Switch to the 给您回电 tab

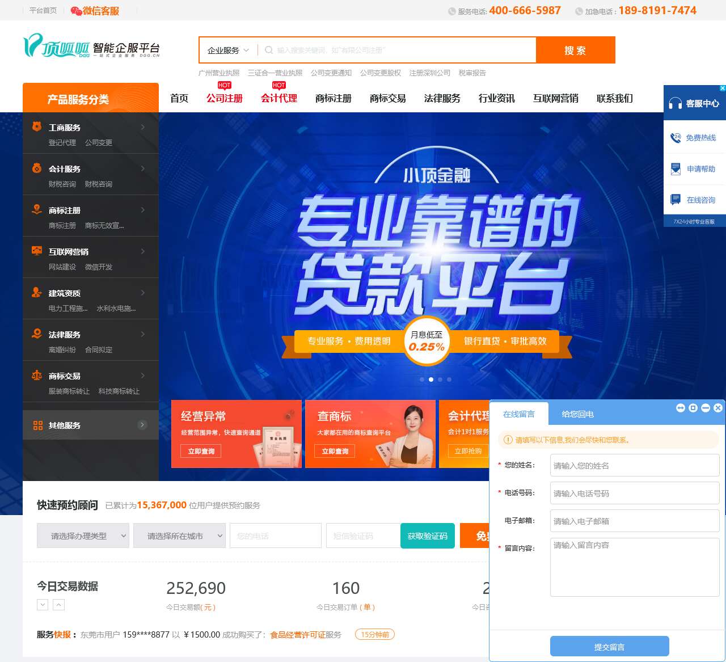[578, 414]
